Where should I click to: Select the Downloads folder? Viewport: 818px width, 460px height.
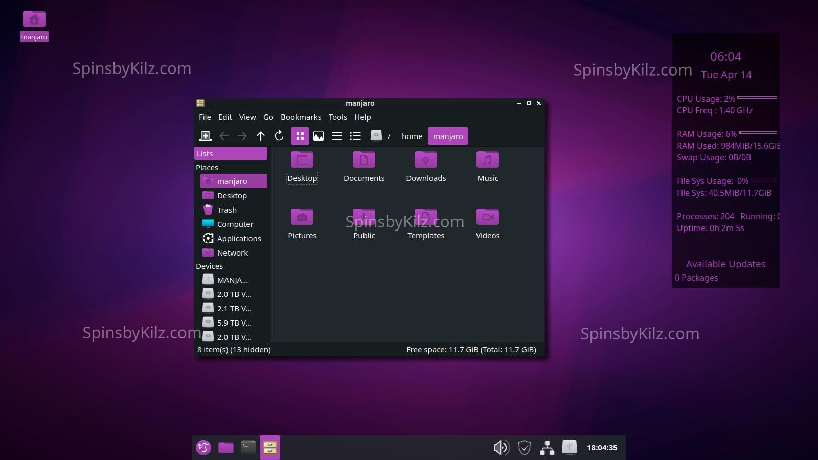pos(426,167)
